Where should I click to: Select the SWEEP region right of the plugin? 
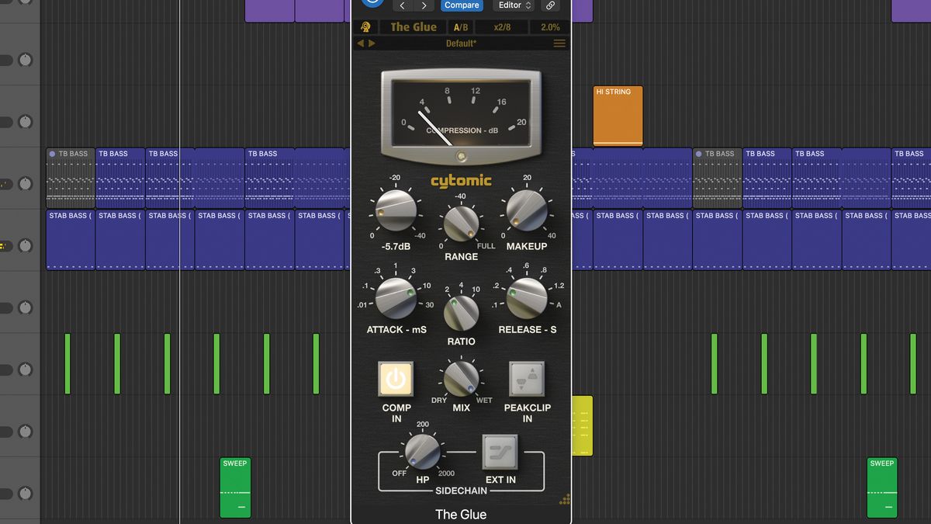[x=882, y=488]
